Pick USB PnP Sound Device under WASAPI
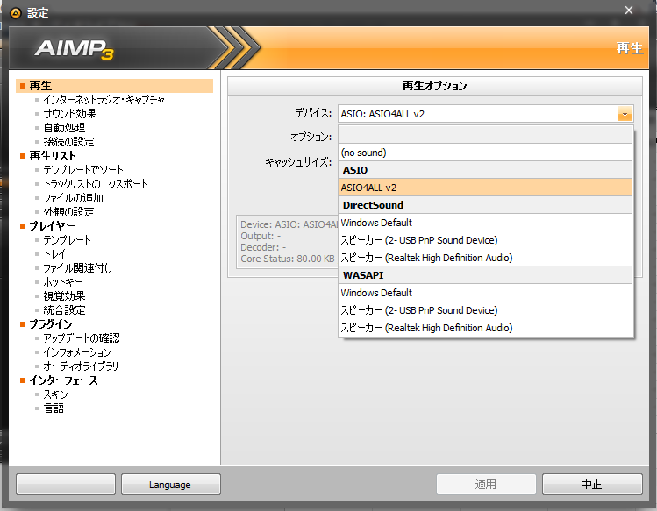The width and height of the screenshot is (657, 511). pyautogui.click(x=486, y=310)
